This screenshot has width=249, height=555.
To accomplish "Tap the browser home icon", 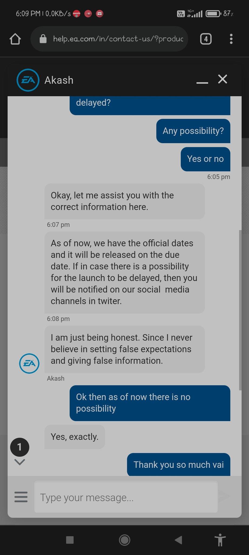I will [x=15, y=39].
